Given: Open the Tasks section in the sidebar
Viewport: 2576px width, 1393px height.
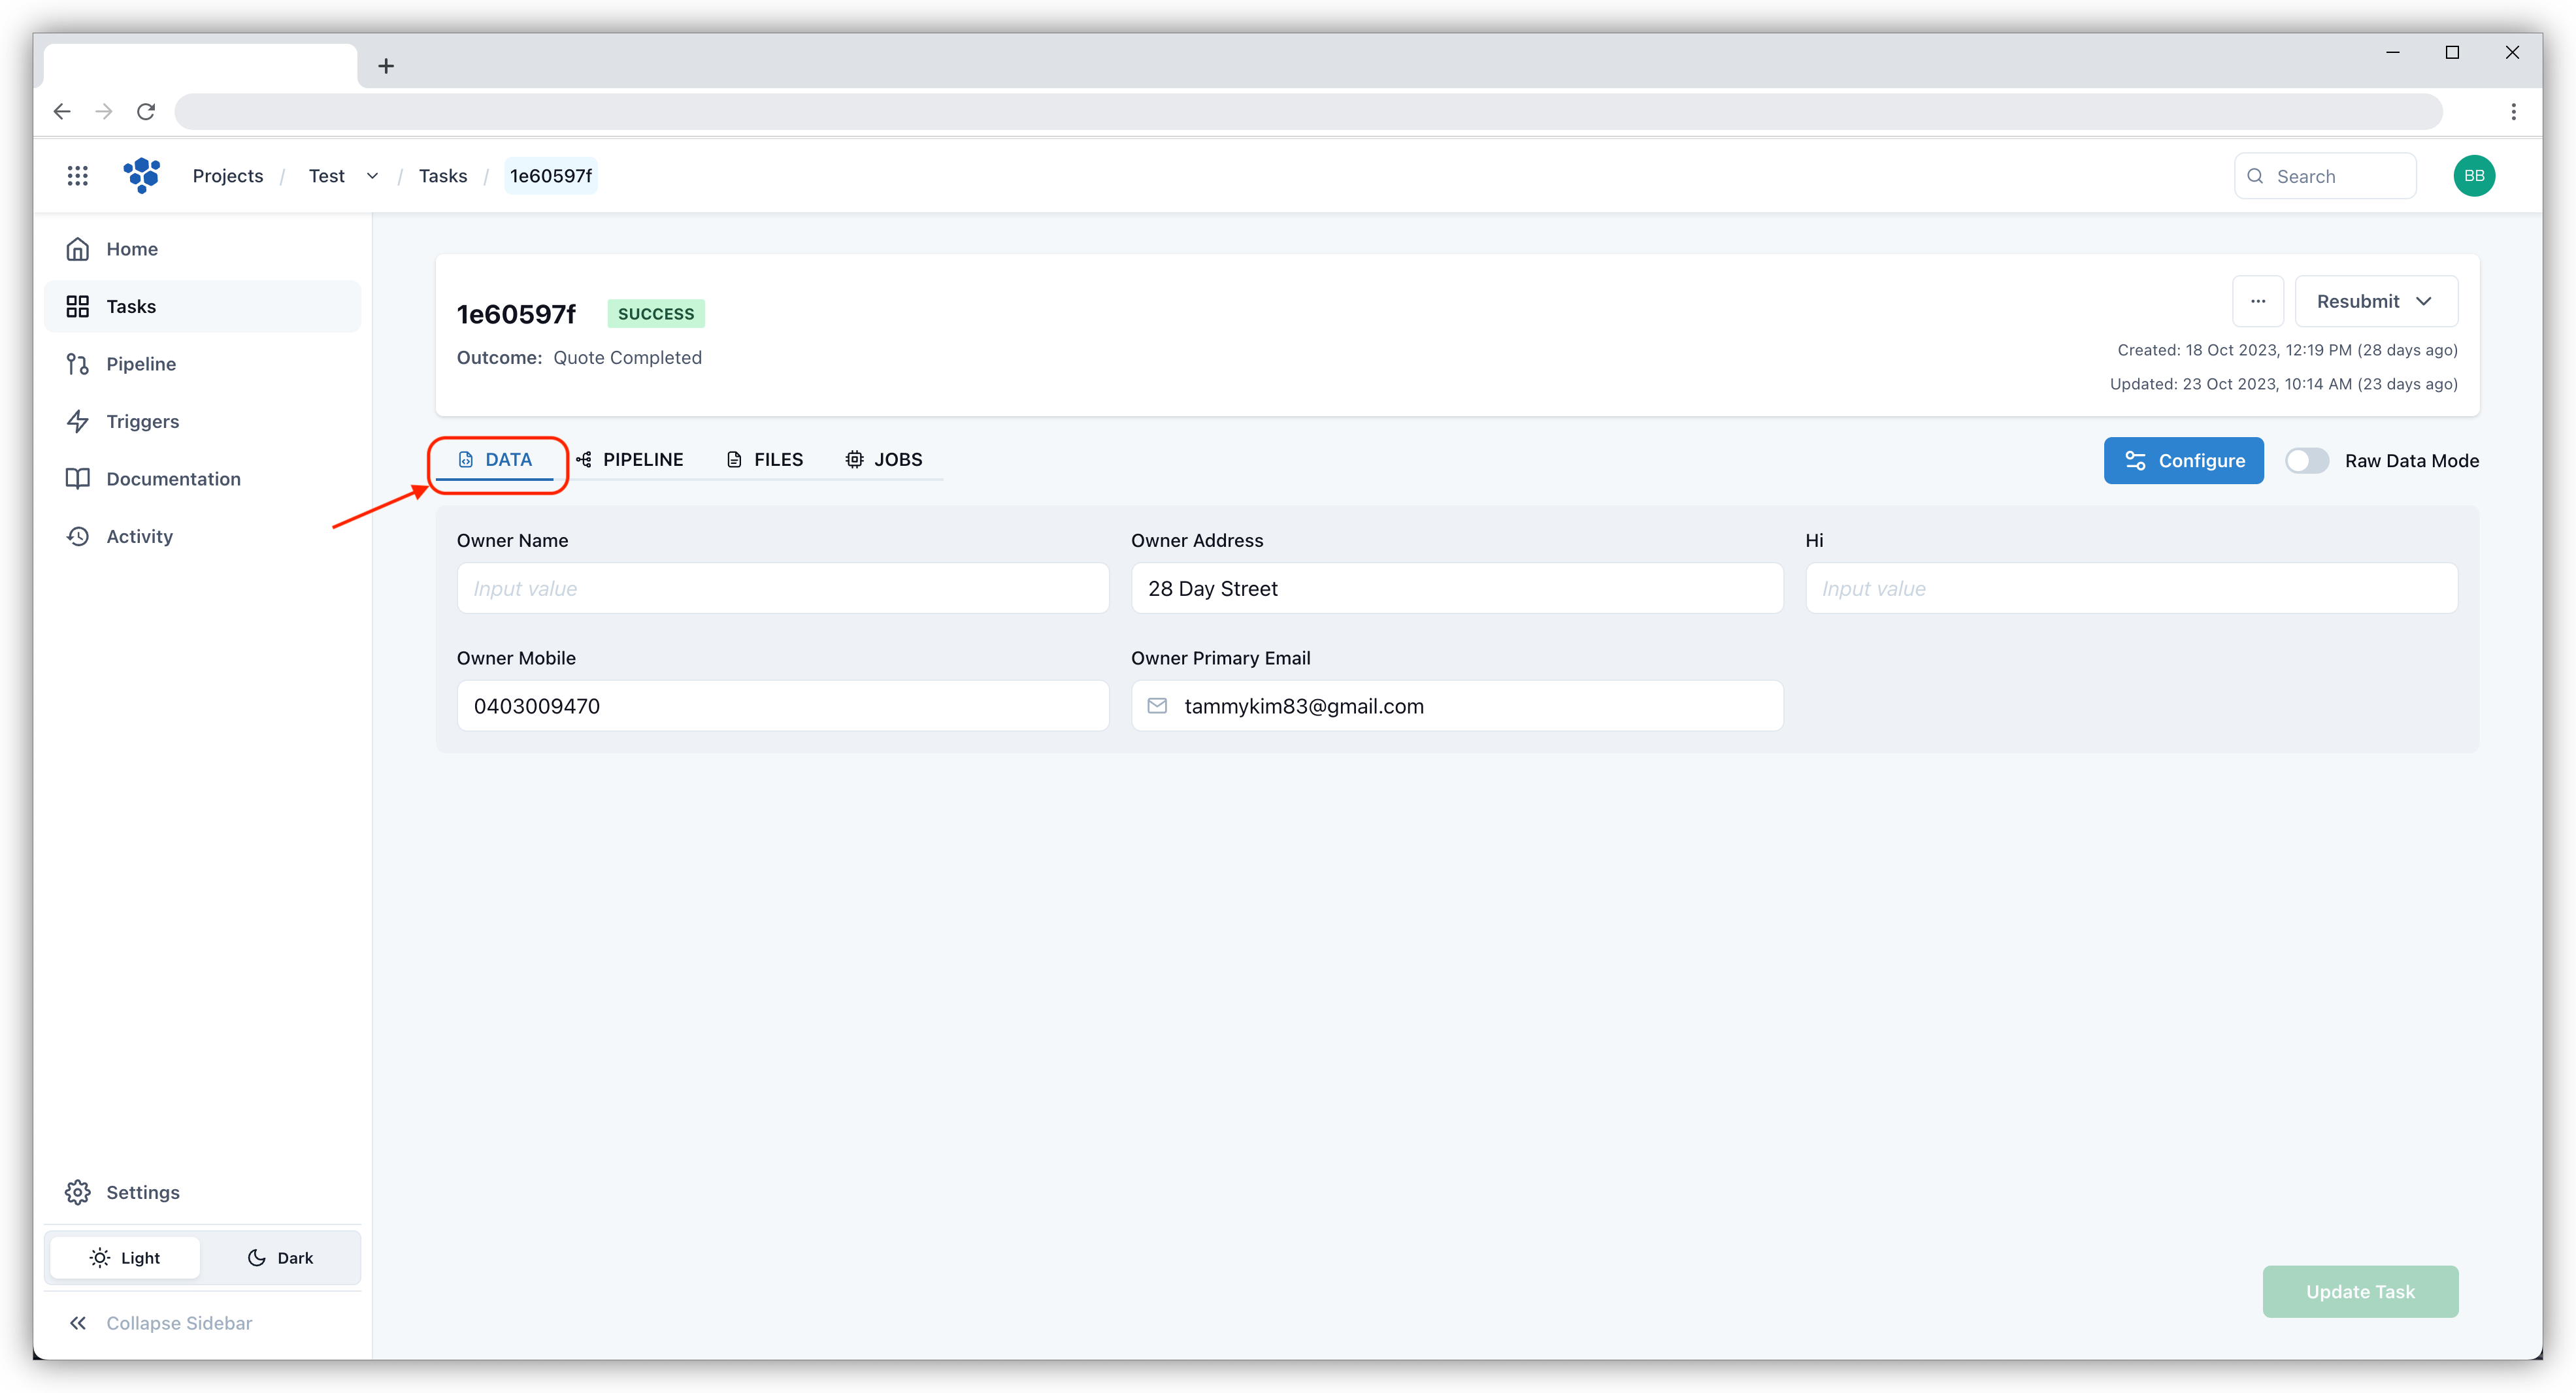Looking at the screenshot, I should coord(131,306).
